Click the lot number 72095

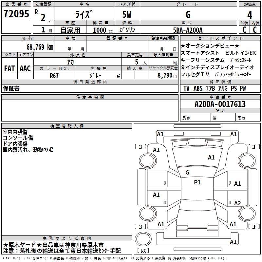(16, 14)
